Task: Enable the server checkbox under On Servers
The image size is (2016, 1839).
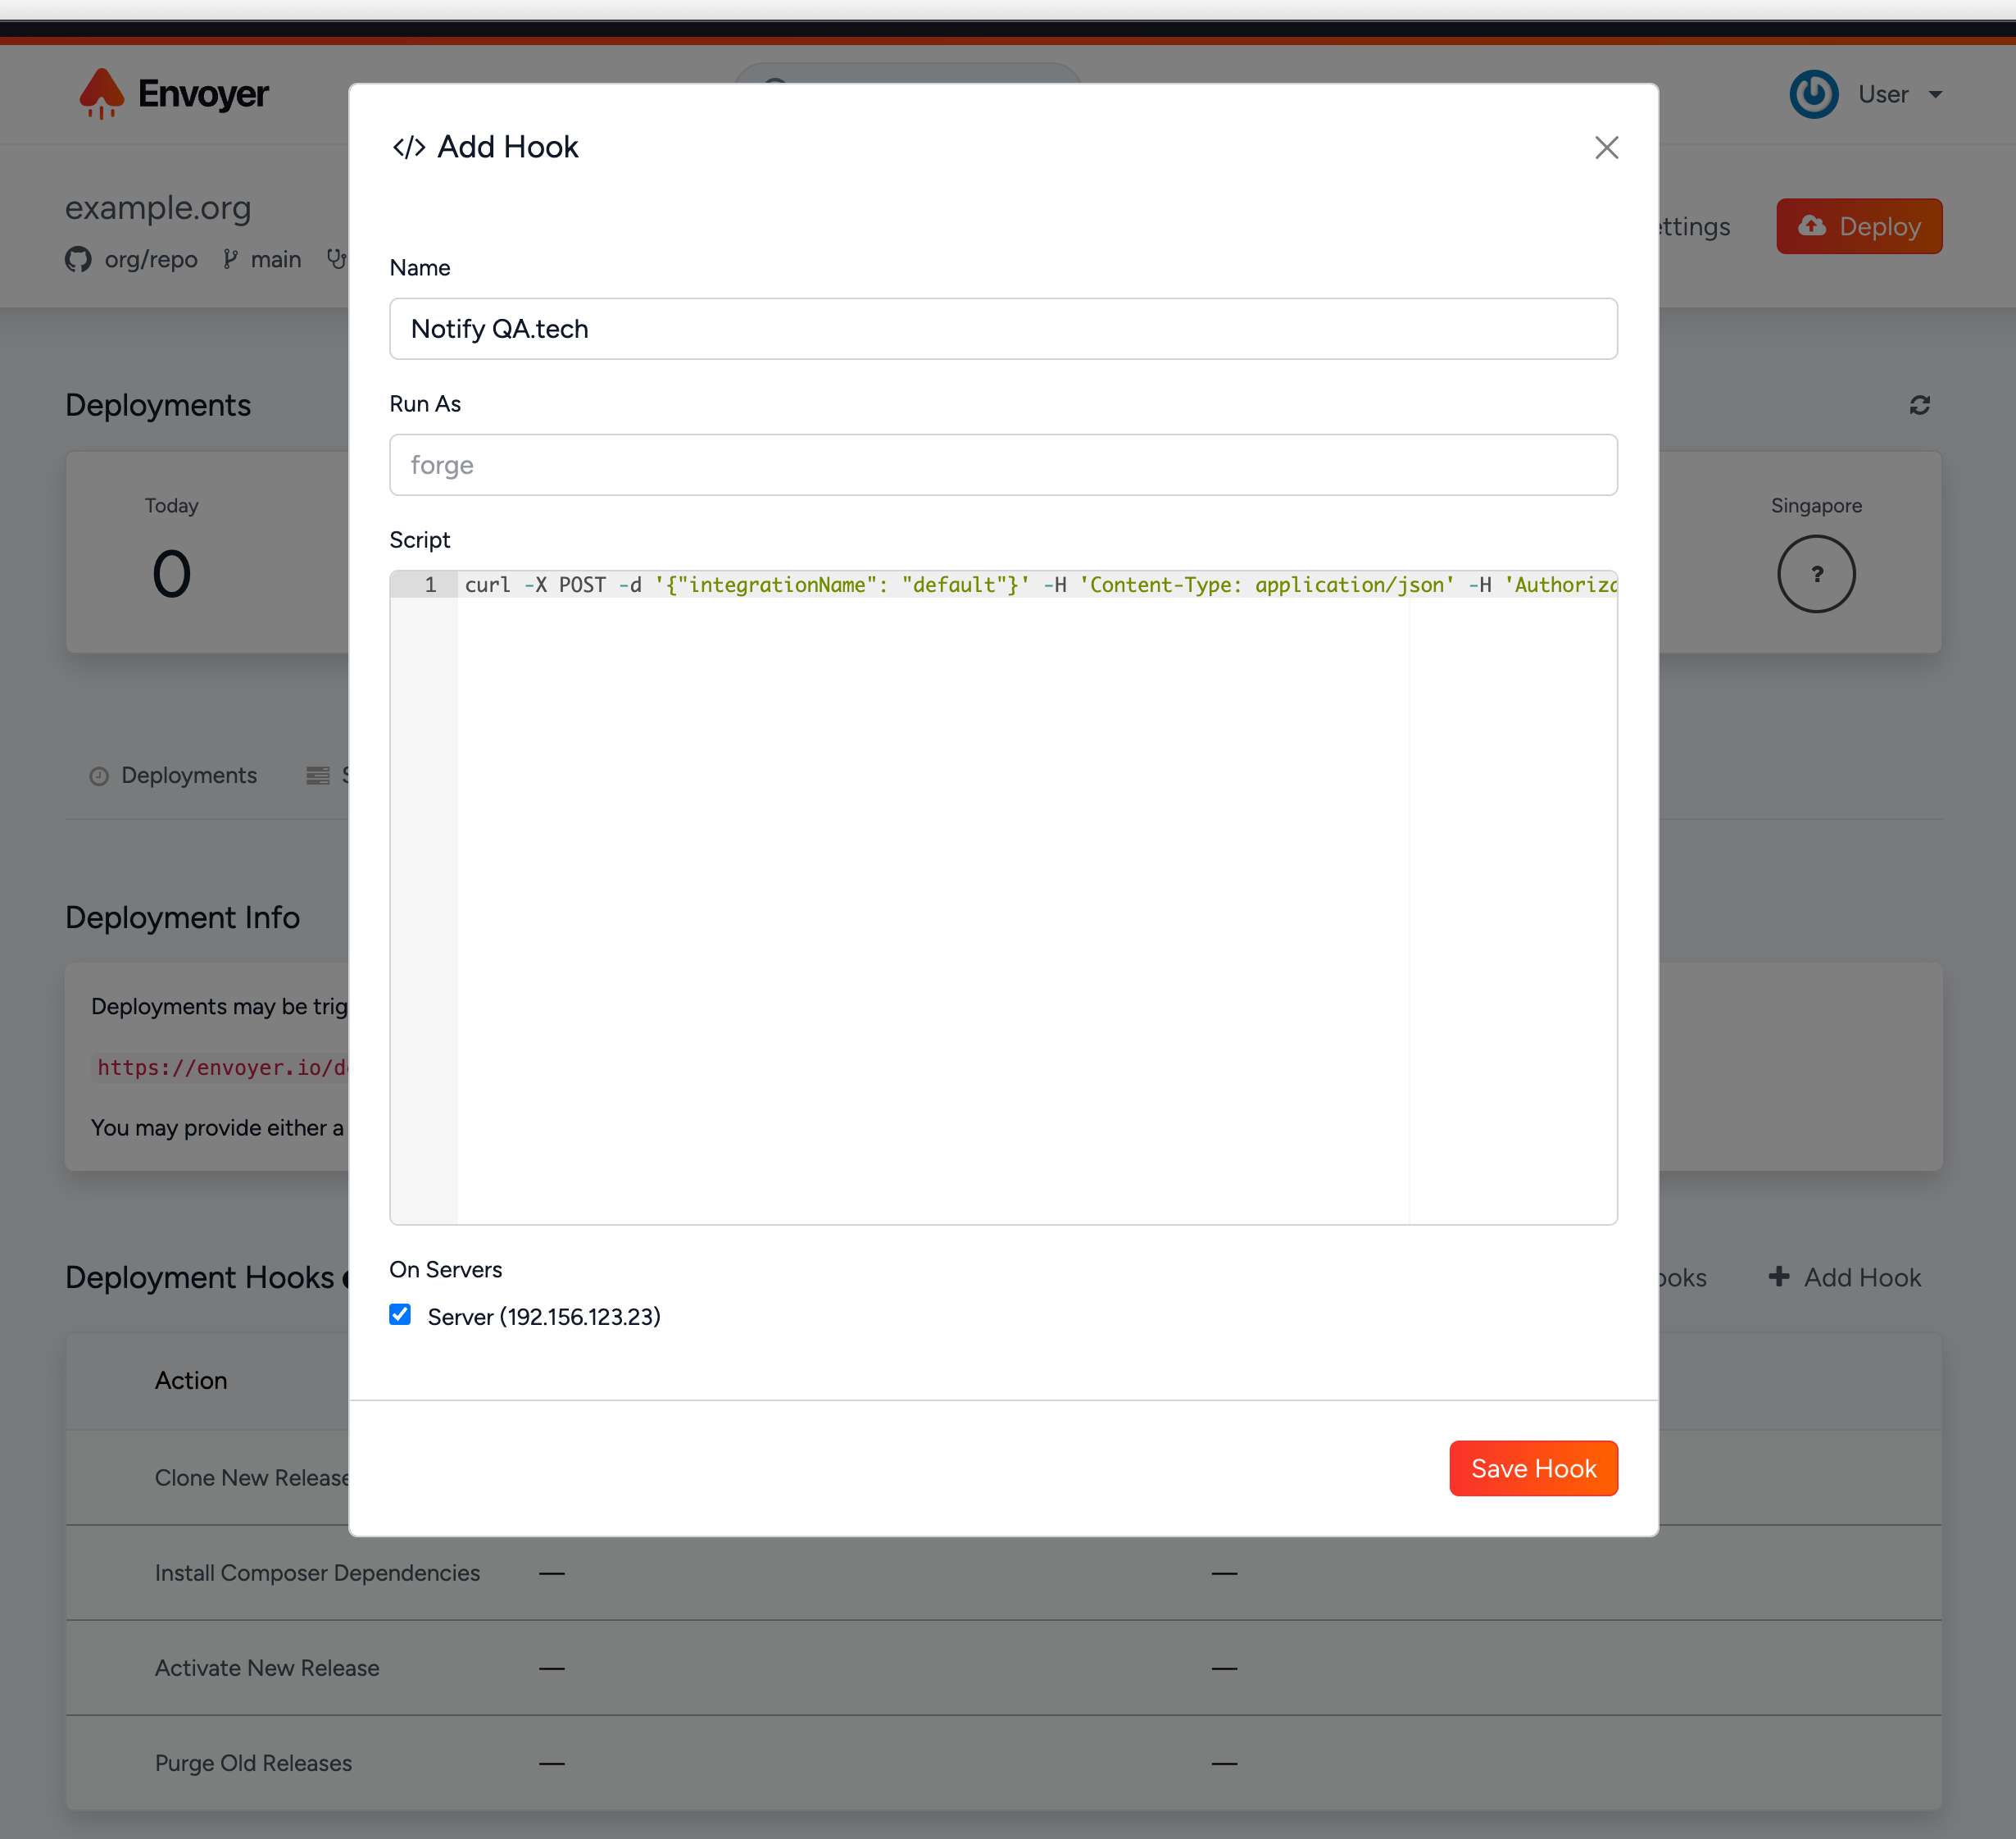Action: [400, 1315]
